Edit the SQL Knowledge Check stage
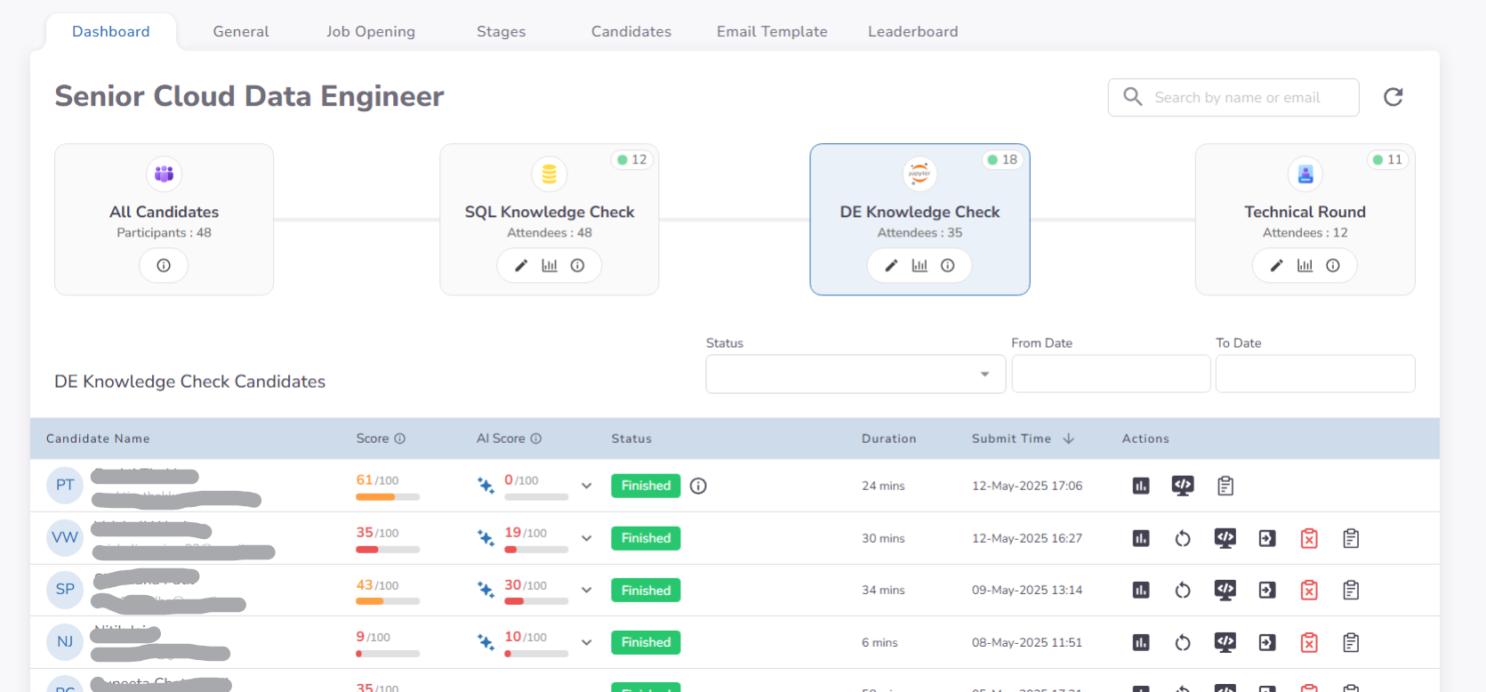Image resolution: width=1486 pixels, height=692 pixels. 521,265
